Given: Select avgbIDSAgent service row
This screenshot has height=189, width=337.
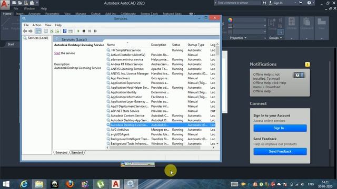Looking at the screenshot, I should (x=161, y=134).
